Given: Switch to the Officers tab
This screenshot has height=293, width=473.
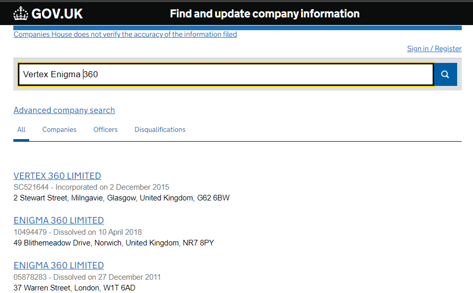Looking at the screenshot, I should (105, 130).
